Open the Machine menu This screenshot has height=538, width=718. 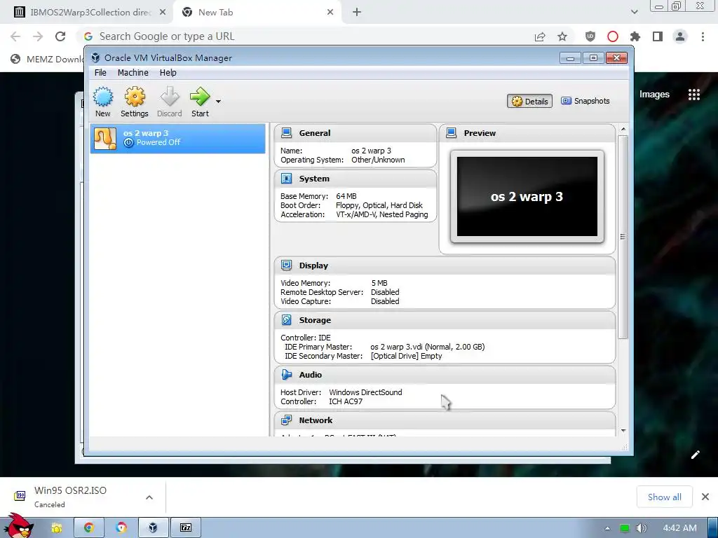(133, 73)
